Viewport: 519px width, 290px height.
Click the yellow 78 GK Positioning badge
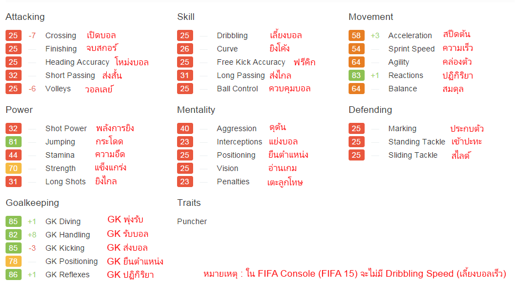tap(13, 261)
